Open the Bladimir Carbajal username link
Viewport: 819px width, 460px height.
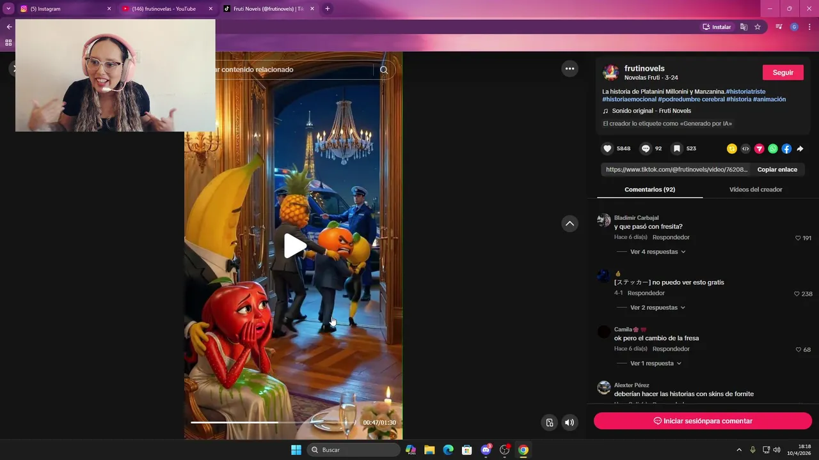coord(636,218)
